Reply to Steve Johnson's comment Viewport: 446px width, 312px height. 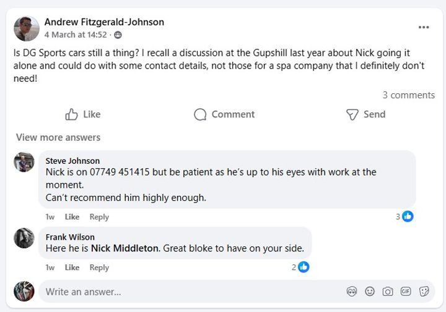tap(99, 217)
